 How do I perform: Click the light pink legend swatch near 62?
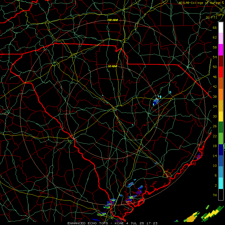click(221, 38)
